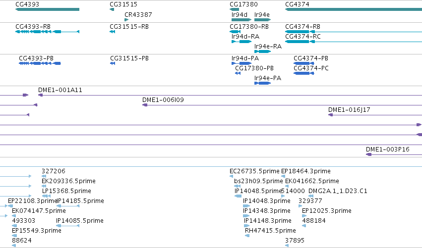Viewport: 422px width, 248px height.
Task: Select EST IP14348.3prime
Action: point(267,211)
